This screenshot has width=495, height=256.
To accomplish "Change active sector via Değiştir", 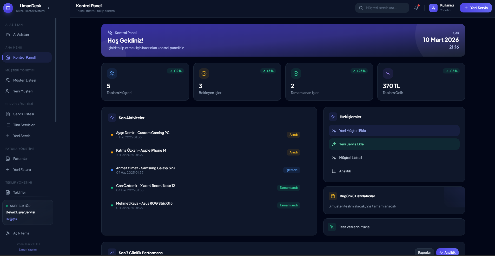I will click(x=11, y=219).
